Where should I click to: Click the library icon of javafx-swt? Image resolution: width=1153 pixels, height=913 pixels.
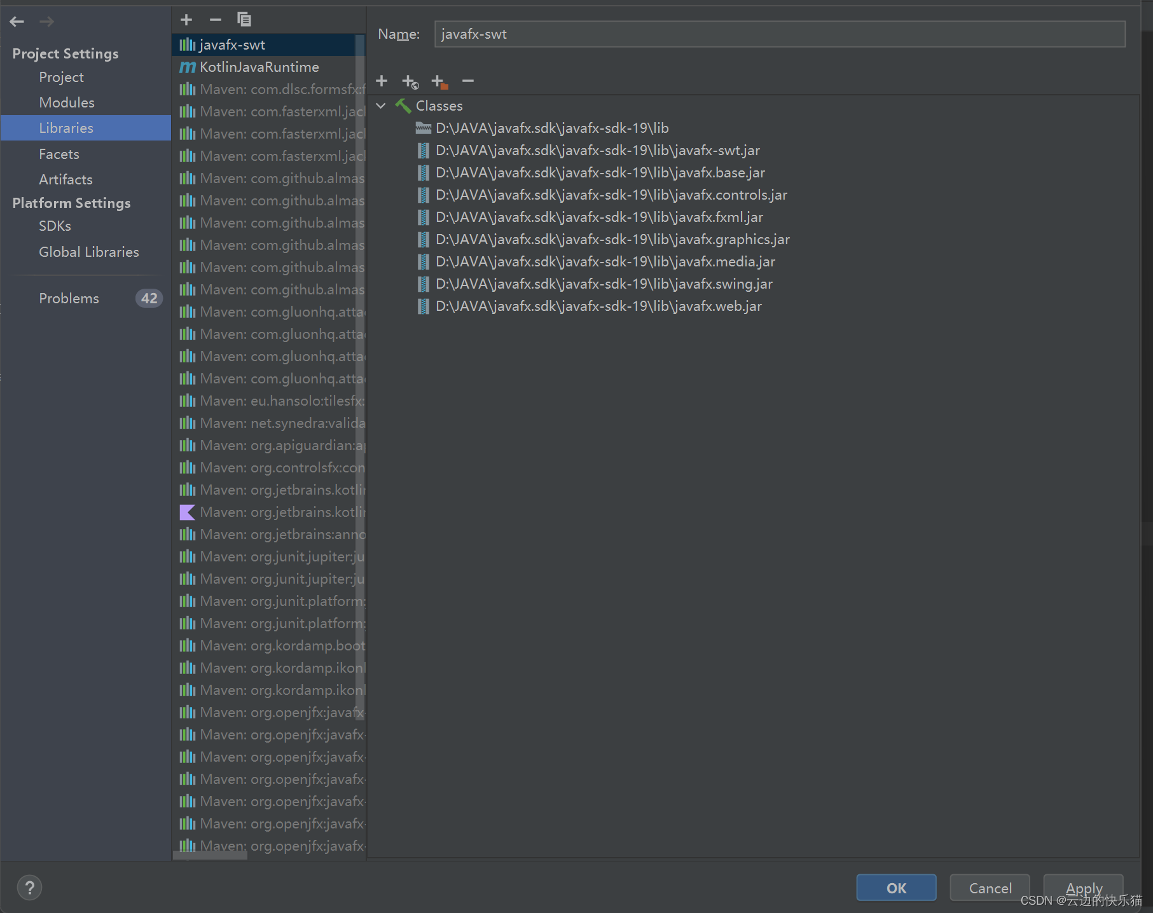click(x=187, y=45)
